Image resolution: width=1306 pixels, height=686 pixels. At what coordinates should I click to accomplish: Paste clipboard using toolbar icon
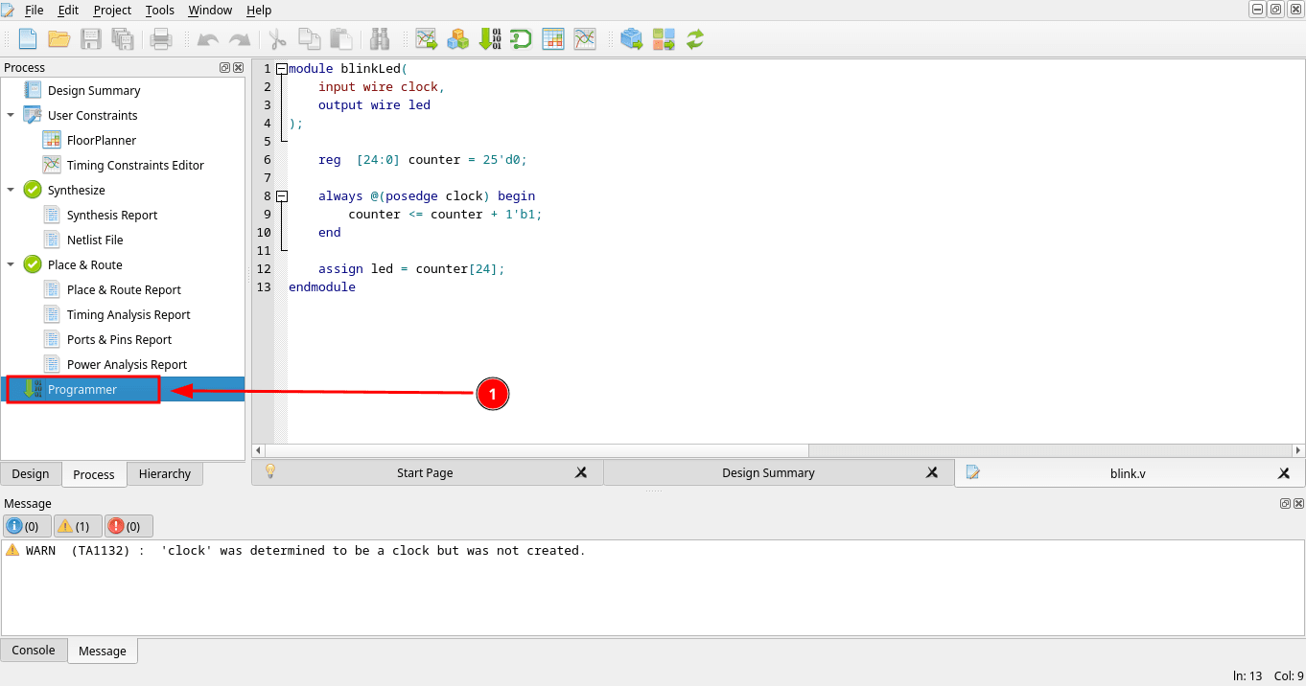[340, 39]
